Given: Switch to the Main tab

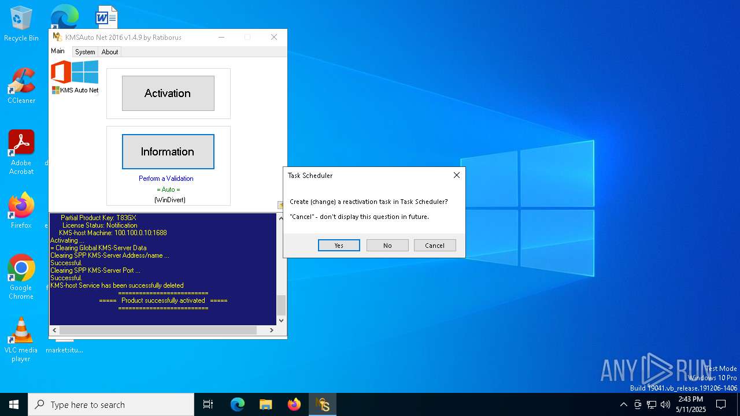Looking at the screenshot, I should pos(58,51).
